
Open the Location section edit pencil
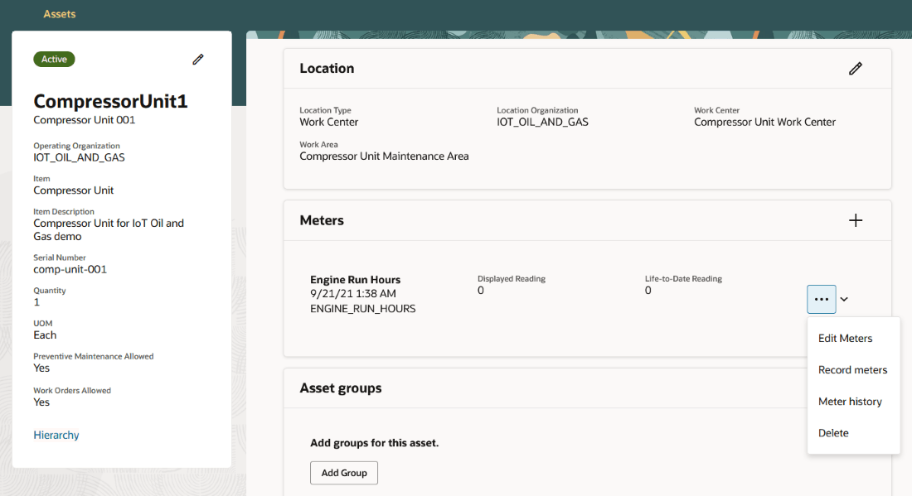click(856, 68)
